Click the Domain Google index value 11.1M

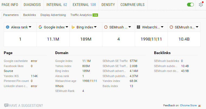pyautogui.click(x=86, y=61)
